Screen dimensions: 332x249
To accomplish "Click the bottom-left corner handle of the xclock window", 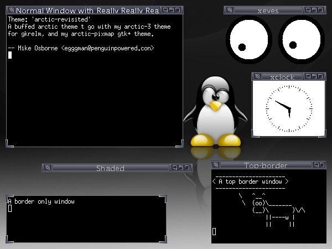I will [x=255, y=134].
